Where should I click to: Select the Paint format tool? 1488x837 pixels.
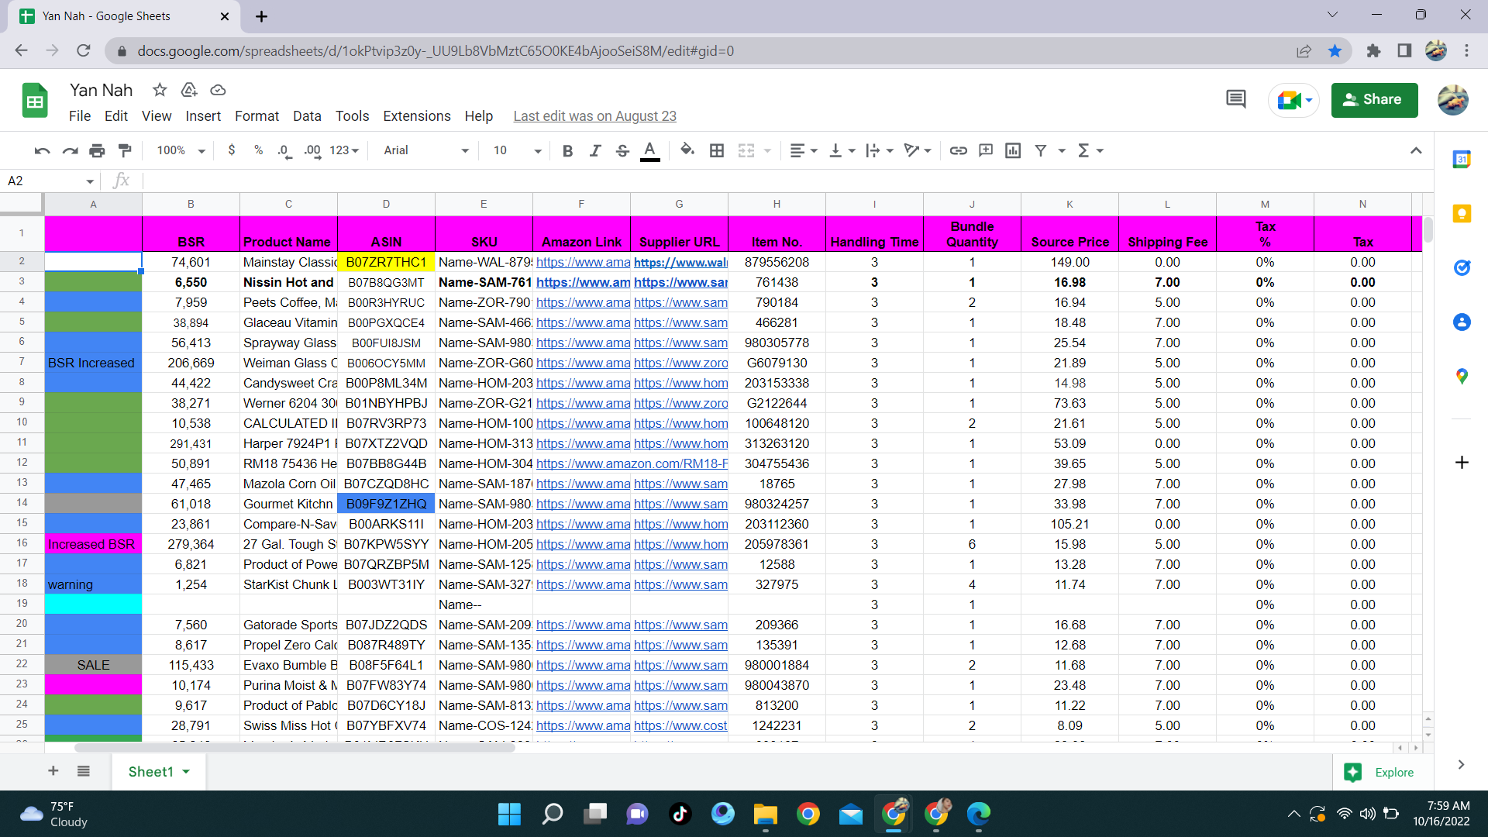click(x=125, y=150)
